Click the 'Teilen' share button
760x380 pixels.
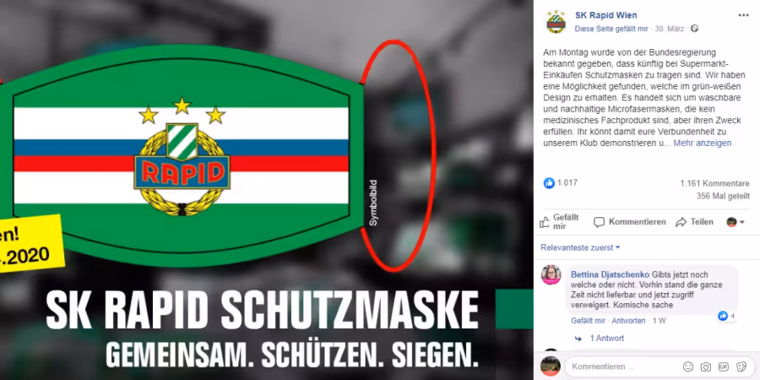click(695, 222)
